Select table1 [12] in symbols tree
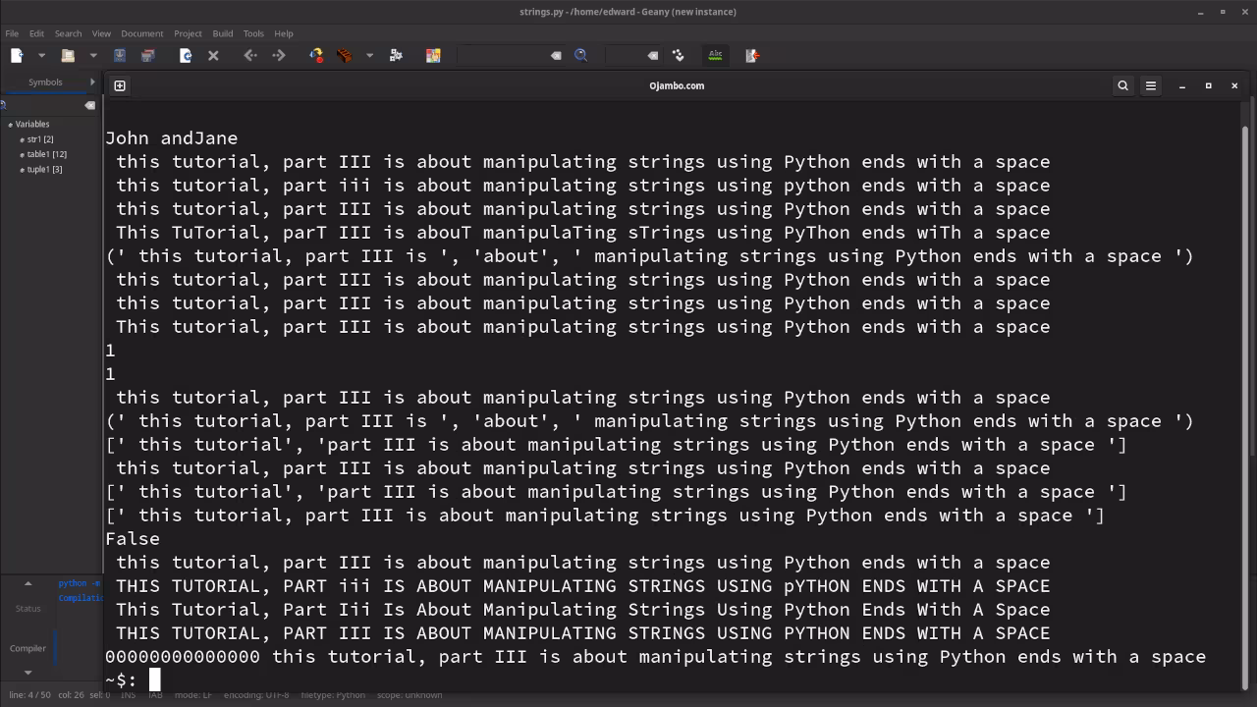Screen dimensions: 1257x707 [46, 154]
